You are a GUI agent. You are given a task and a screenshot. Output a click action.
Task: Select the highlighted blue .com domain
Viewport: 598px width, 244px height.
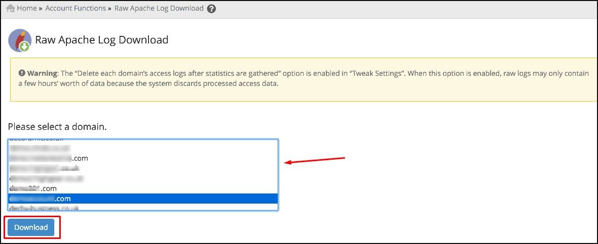point(143,199)
